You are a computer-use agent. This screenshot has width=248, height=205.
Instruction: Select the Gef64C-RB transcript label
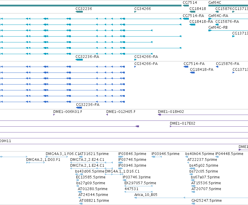218,27
